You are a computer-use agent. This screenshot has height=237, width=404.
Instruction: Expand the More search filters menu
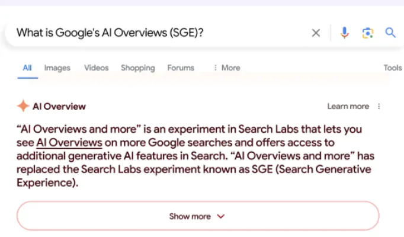(227, 68)
